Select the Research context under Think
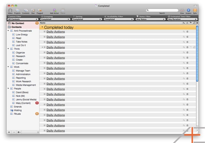 tap(20, 56)
